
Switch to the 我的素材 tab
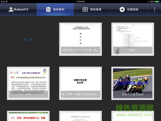(x=55, y=9)
